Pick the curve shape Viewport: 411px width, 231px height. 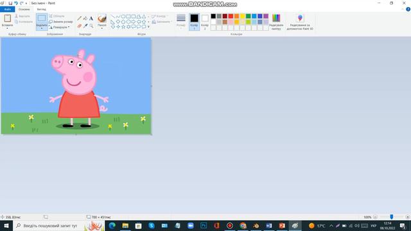tap(118, 17)
